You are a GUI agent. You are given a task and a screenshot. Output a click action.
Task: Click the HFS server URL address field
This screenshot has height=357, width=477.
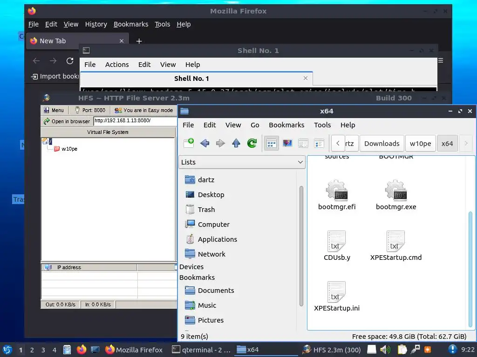(x=135, y=121)
